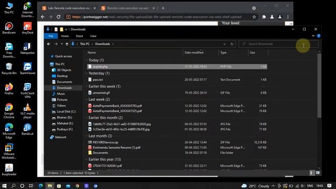Open the Share ribbon tab

click(79, 36)
